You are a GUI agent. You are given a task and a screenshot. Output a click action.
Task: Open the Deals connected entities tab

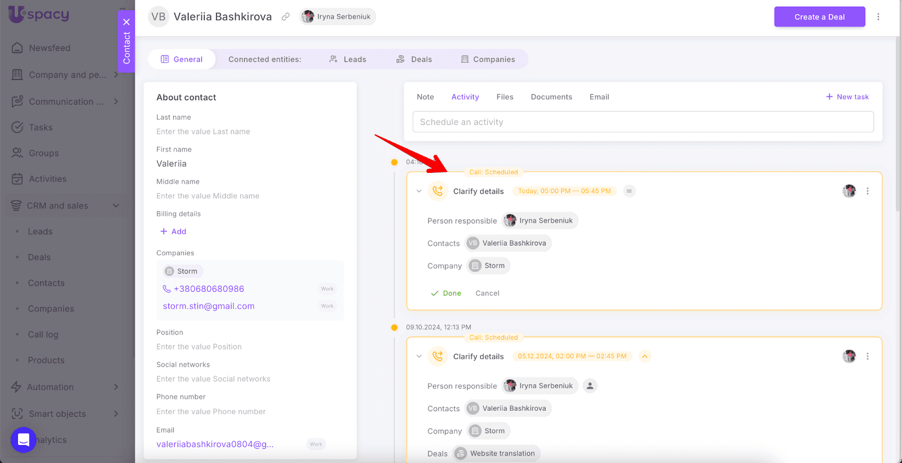(414, 59)
